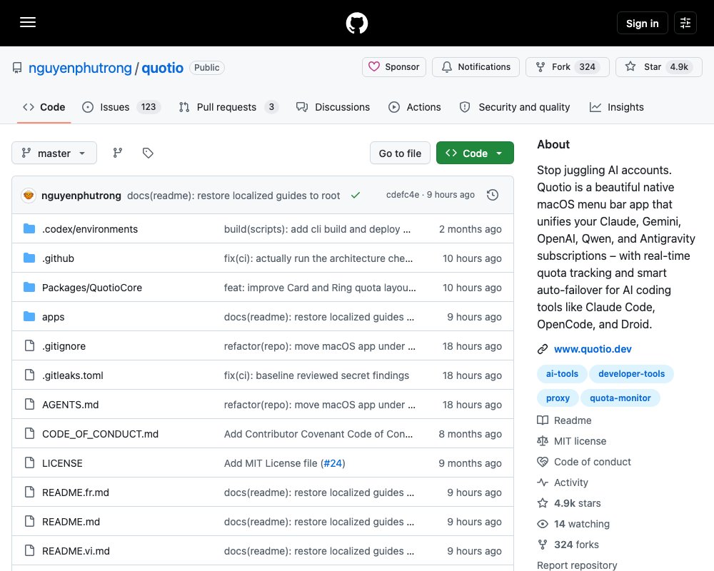Open commit 'build(scripts): add cli build and deploy'
This screenshot has height=571, width=714.
click(317, 229)
